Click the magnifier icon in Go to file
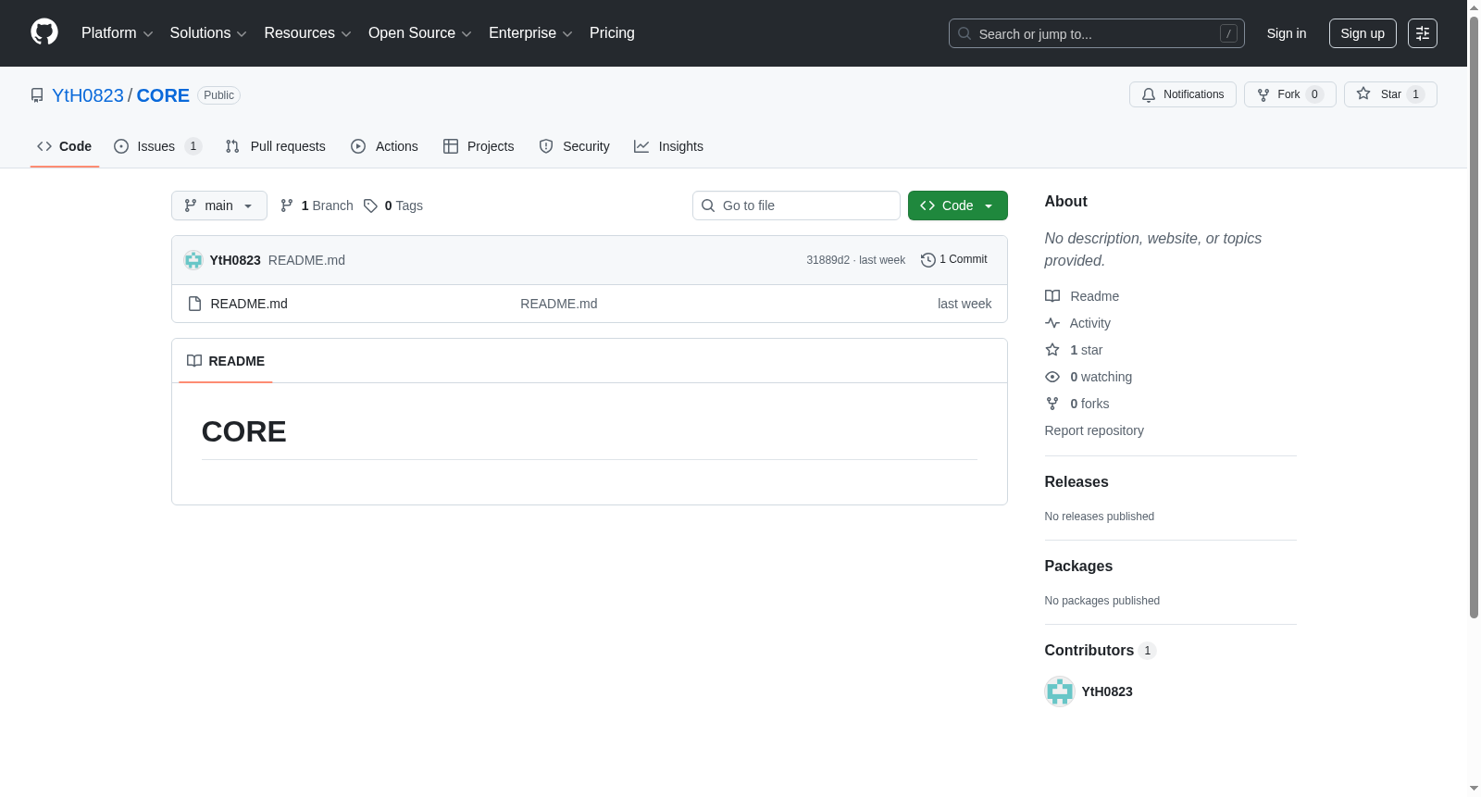 coord(708,205)
